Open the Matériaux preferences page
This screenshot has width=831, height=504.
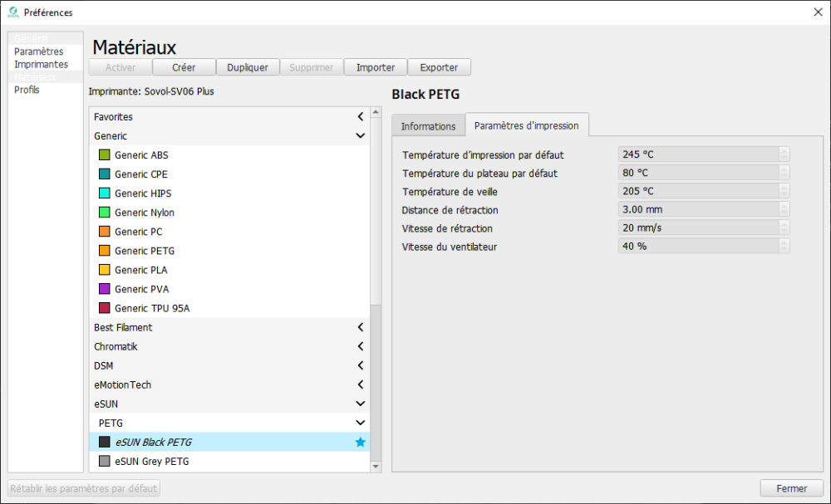[46, 76]
